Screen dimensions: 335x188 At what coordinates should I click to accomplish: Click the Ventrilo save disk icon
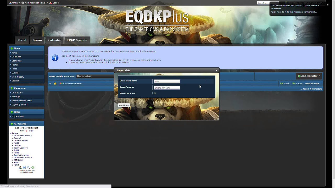(24, 168)
